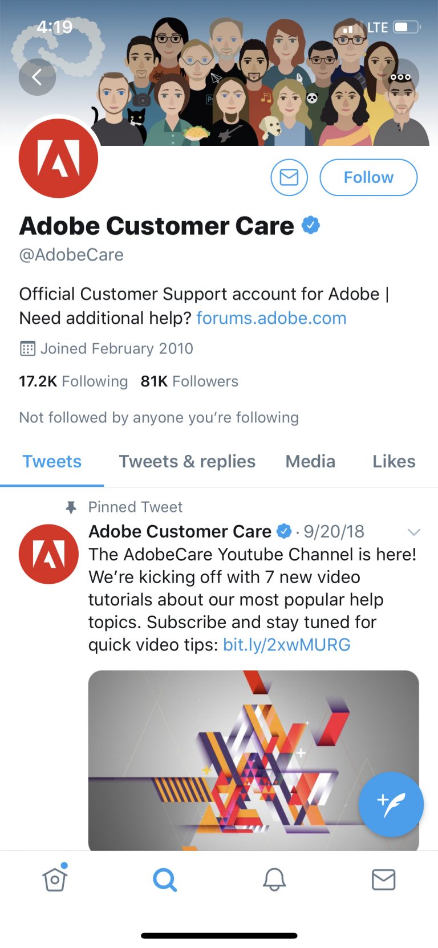Tap the envelope message button on profile
Viewport: 438px width, 948px height.
(289, 177)
